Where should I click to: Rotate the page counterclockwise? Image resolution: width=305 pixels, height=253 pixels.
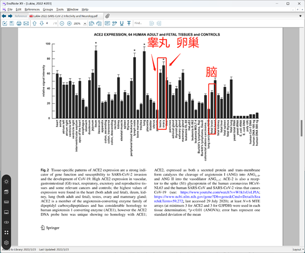tap(91, 24)
